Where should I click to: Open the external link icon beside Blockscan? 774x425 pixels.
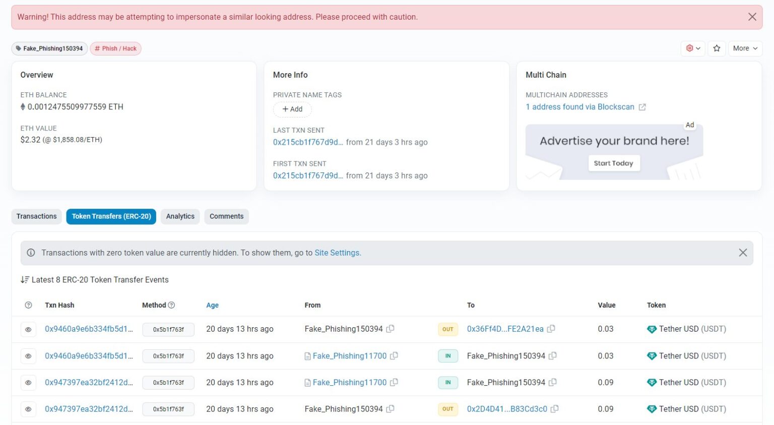(x=641, y=107)
